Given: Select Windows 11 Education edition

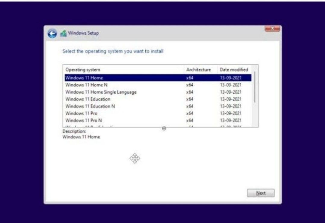Looking at the screenshot, I should point(158,99).
